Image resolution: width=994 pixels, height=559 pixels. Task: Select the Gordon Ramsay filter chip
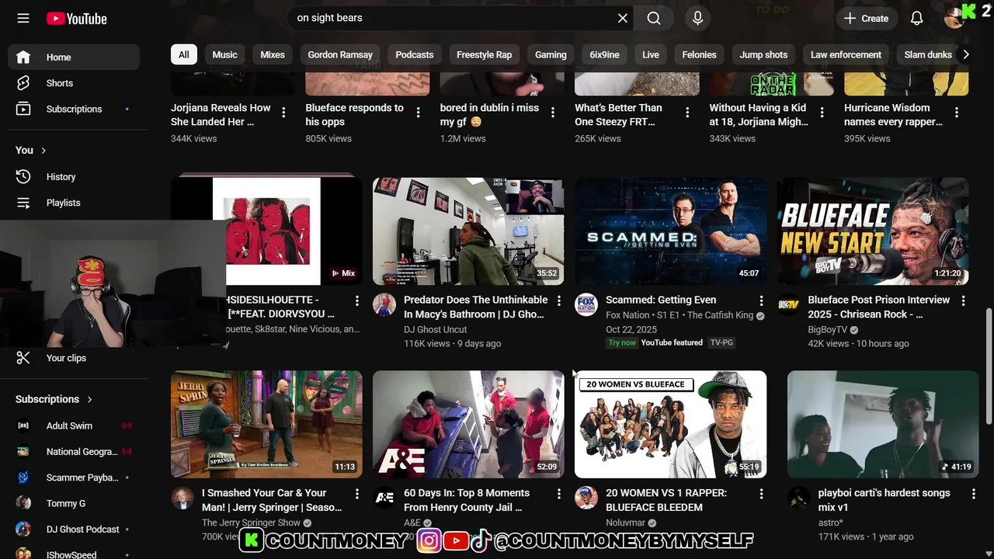point(340,54)
